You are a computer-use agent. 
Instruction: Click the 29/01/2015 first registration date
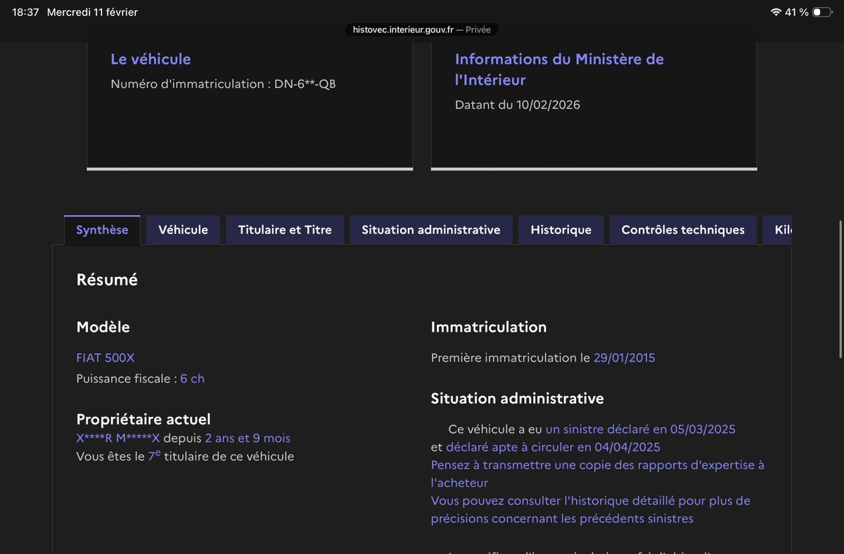click(624, 358)
